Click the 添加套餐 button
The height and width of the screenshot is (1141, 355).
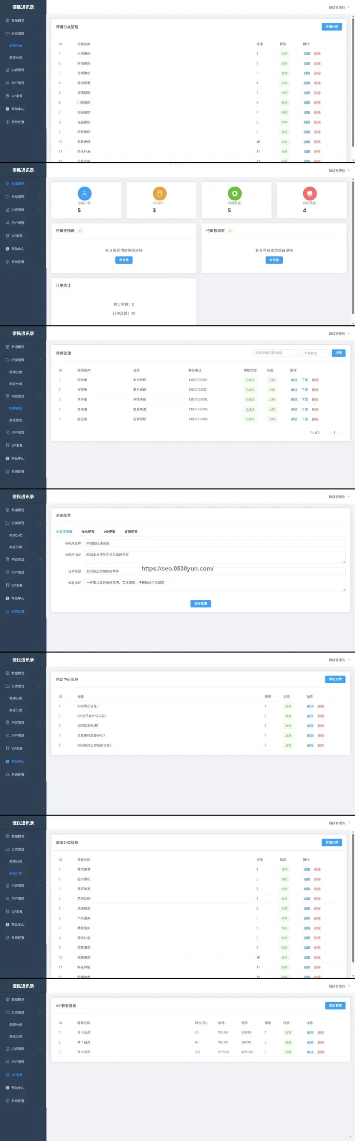point(335,1006)
